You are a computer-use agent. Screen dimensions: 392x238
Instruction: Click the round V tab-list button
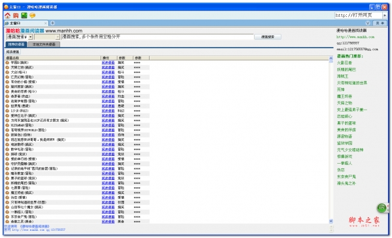(x=367, y=23)
